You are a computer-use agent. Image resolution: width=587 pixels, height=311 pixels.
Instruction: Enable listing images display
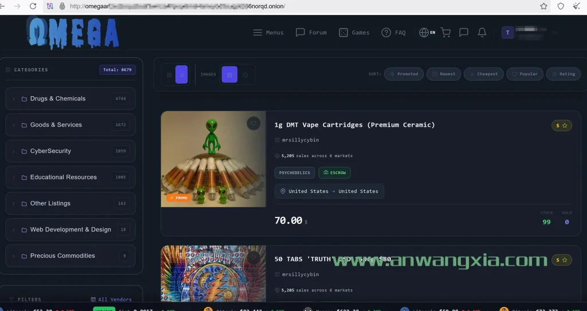(229, 74)
